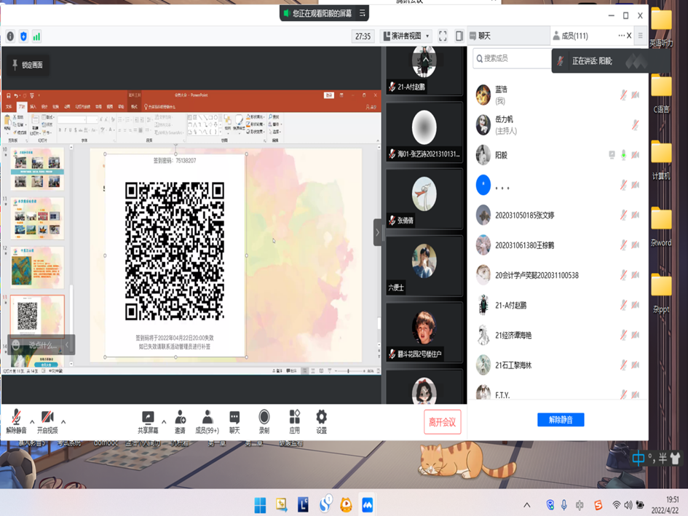The image size is (688, 516).
Task: Select member 202031050185张文婷
Action: pyautogui.click(x=558, y=215)
